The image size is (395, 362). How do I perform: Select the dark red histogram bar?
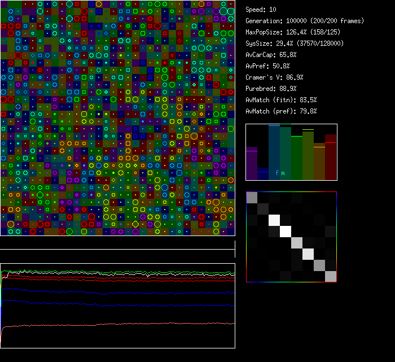click(331, 158)
